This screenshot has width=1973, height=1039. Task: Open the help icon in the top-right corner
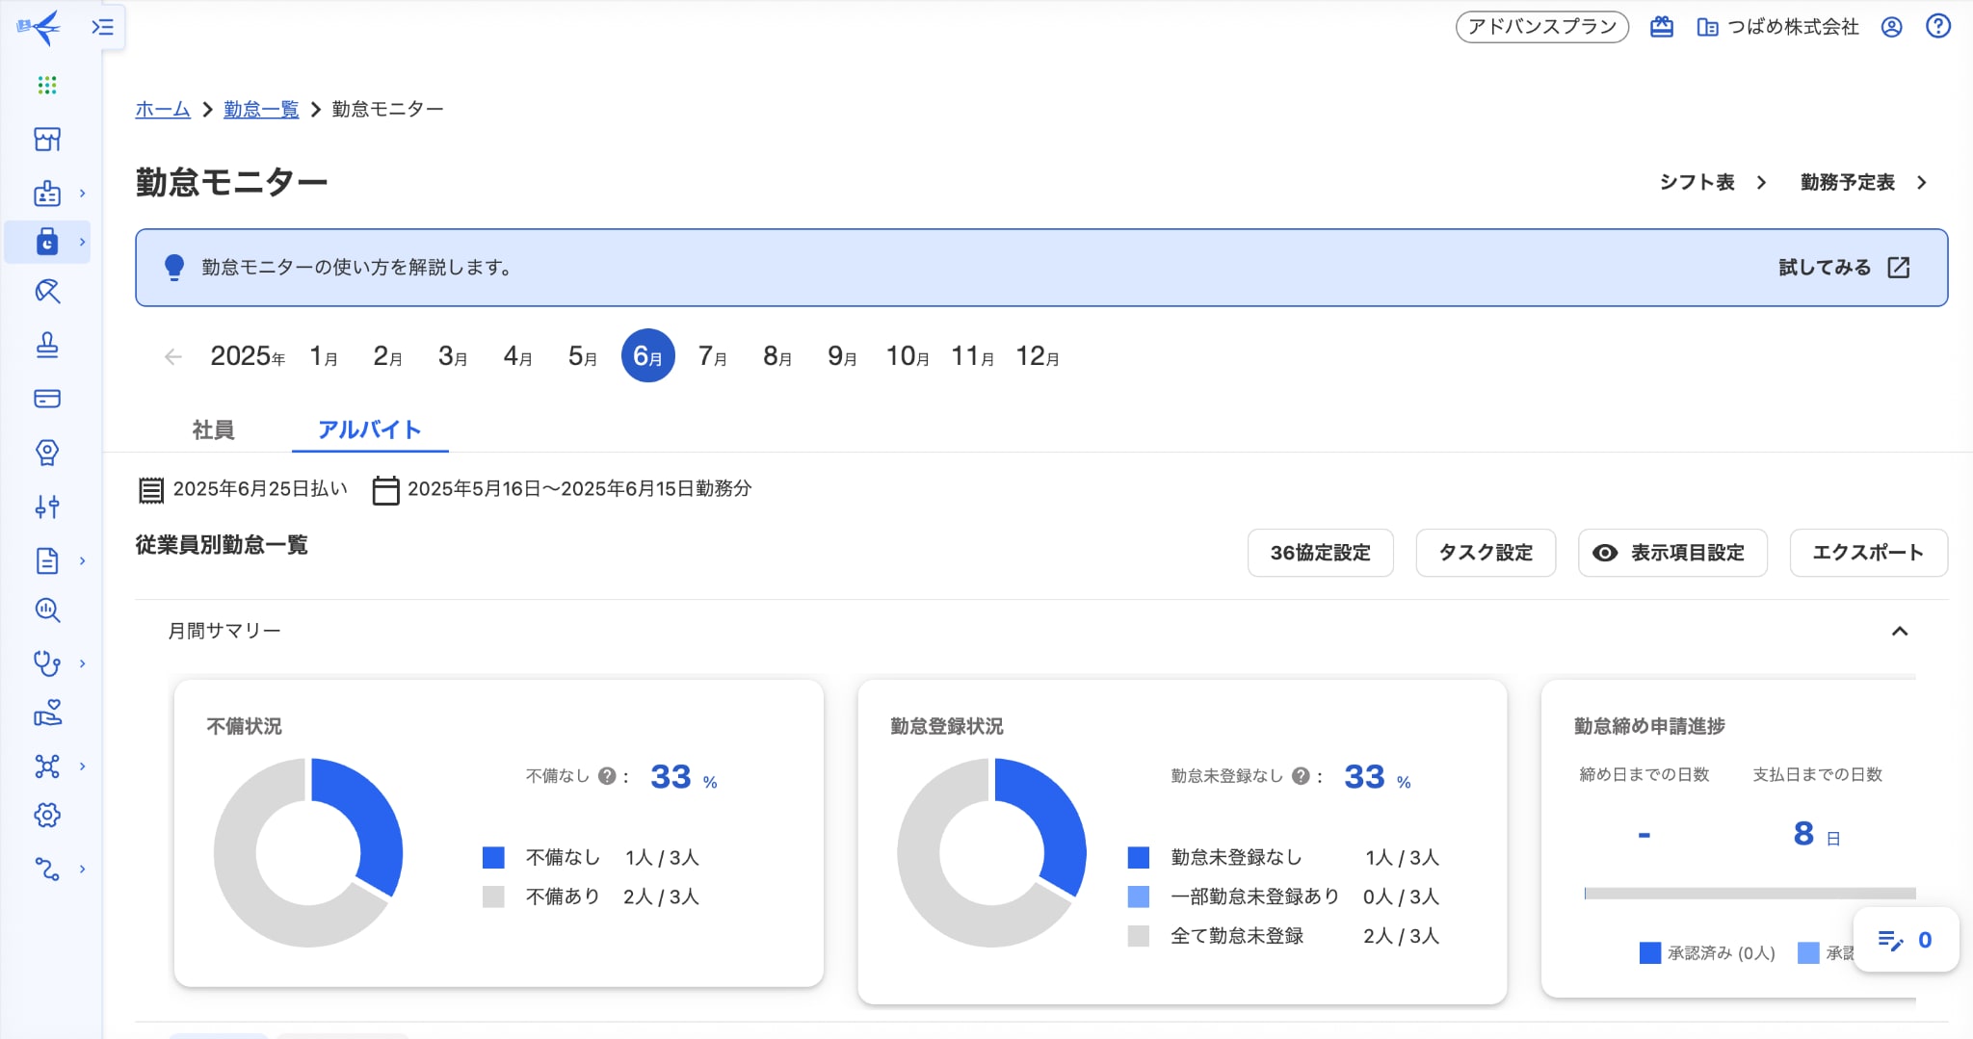click(x=1936, y=27)
